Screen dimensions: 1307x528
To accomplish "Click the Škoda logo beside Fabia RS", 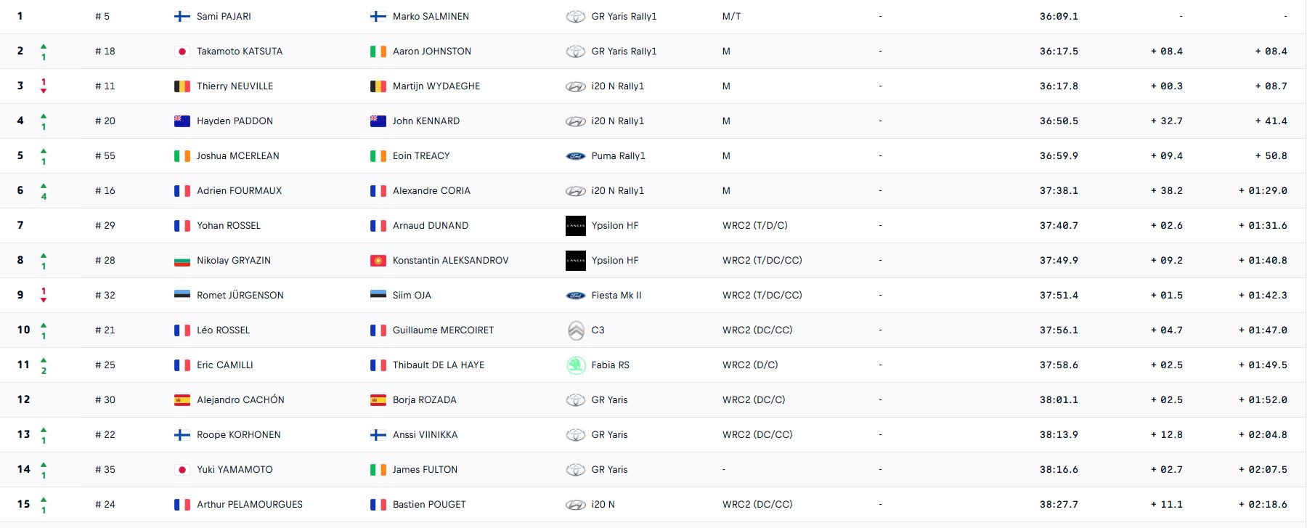I will pos(575,365).
